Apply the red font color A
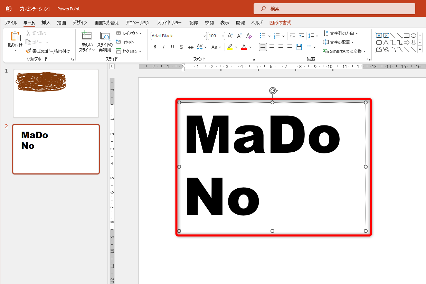The height and width of the screenshot is (284, 426). [x=244, y=47]
